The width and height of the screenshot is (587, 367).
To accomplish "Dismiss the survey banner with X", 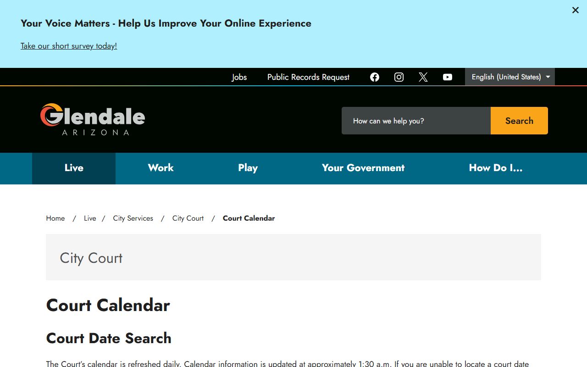I will click(575, 10).
